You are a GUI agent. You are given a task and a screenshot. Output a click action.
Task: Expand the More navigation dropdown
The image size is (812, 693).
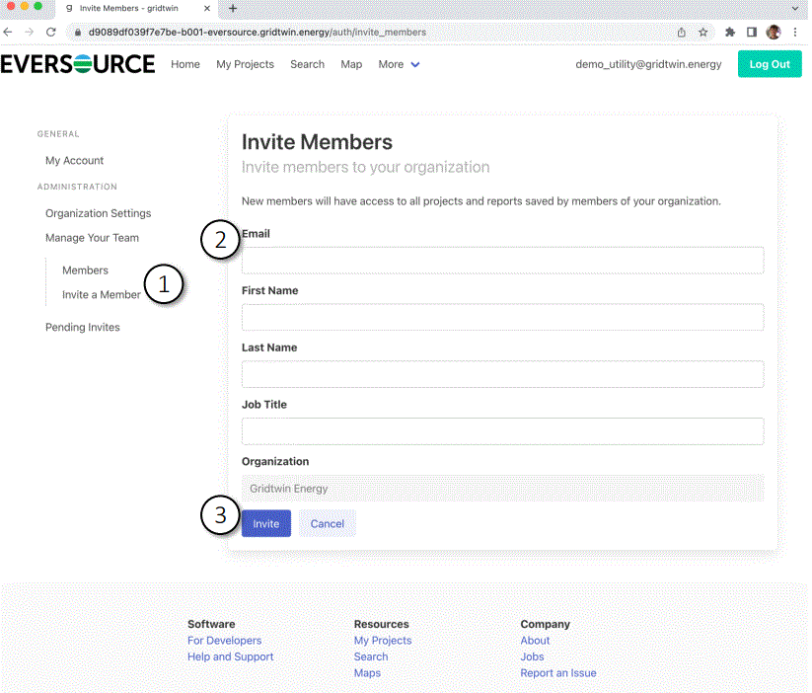tap(399, 64)
